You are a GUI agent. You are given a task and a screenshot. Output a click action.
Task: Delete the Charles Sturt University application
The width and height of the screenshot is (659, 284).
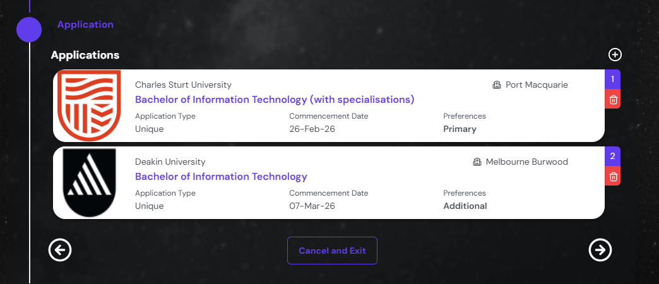[x=613, y=99]
